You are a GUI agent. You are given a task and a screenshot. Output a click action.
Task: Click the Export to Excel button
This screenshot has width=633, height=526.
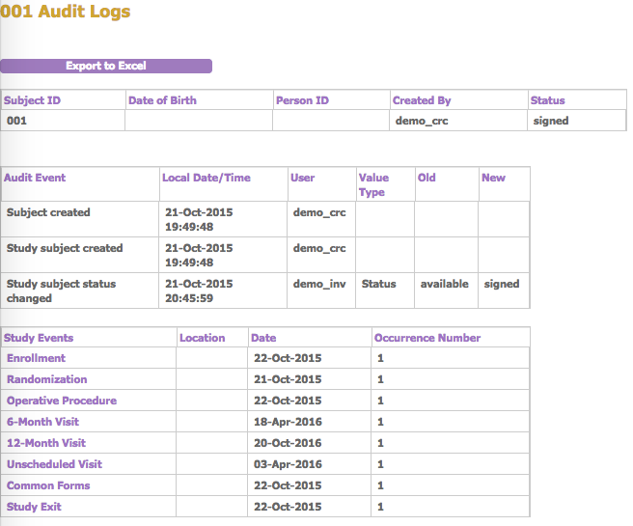click(106, 67)
